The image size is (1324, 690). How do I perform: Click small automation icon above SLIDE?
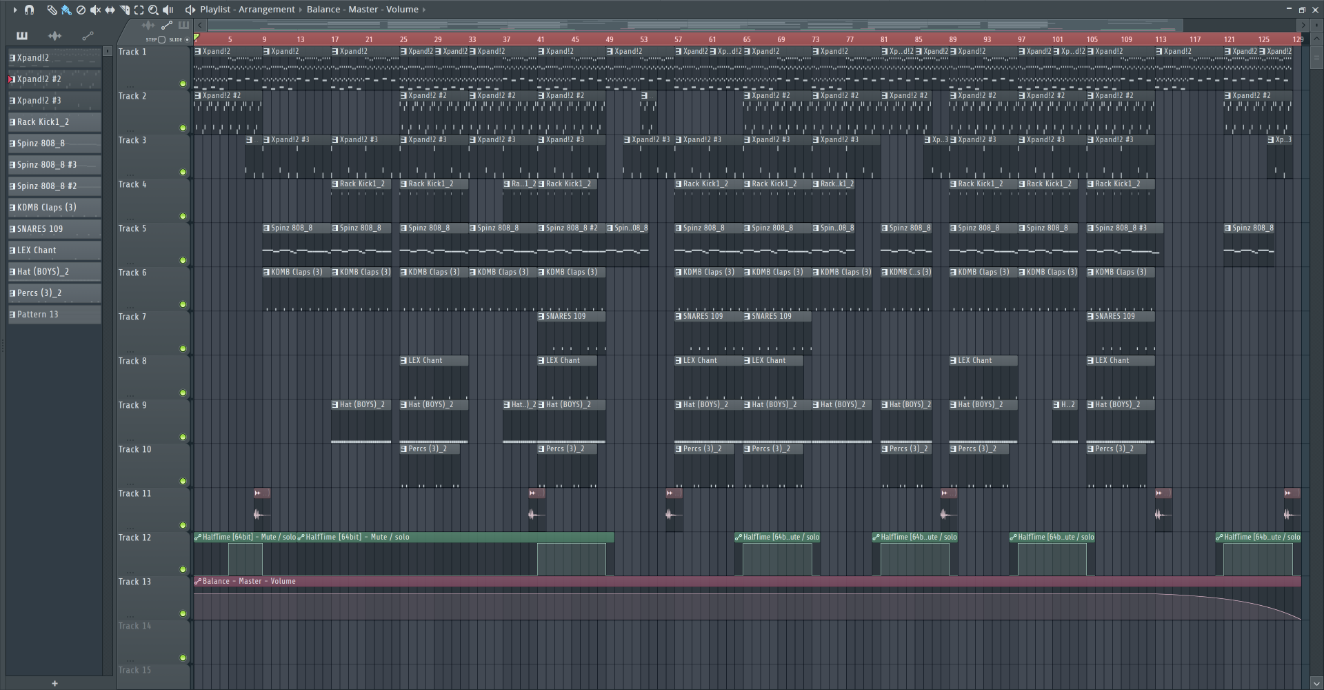click(166, 26)
